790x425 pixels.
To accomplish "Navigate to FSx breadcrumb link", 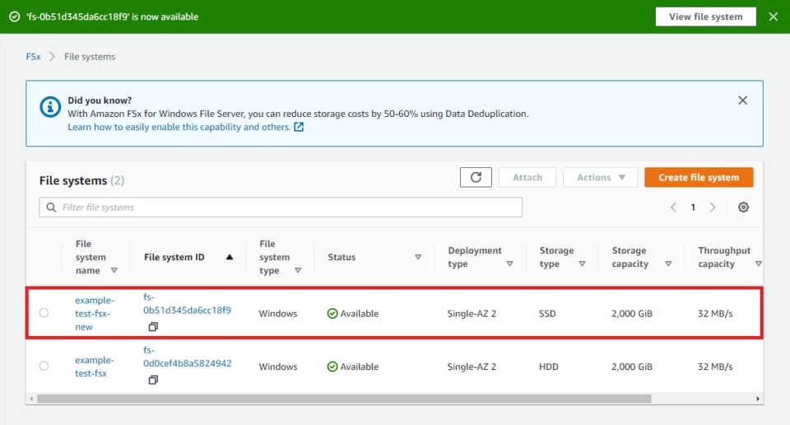I will (33, 57).
